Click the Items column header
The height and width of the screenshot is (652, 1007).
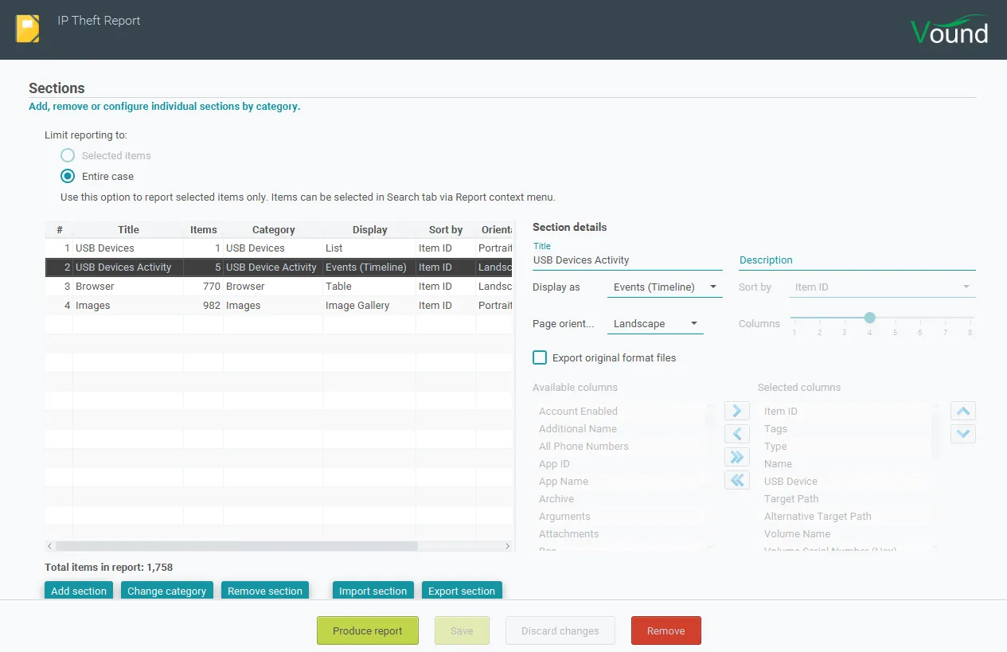pyautogui.click(x=204, y=229)
